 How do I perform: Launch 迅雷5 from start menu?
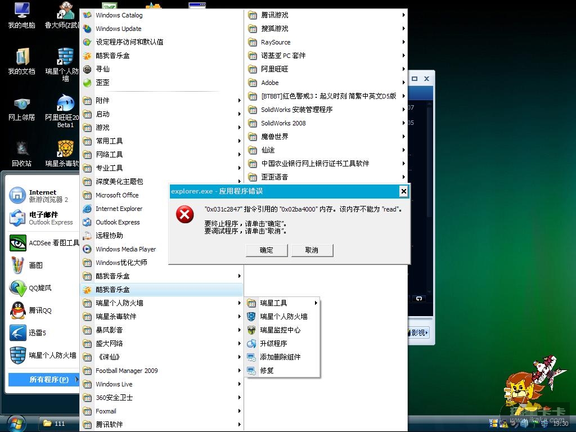(x=43, y=333)
